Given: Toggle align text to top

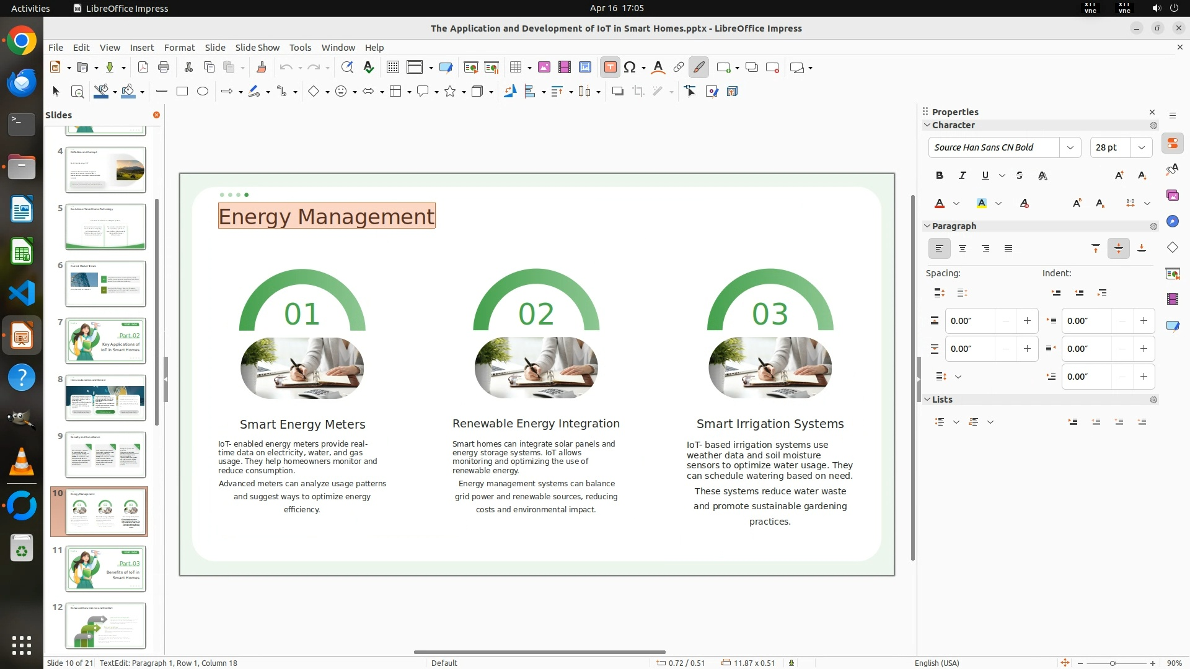Looking at the screenshot, I should click(x=1096, y=248).
